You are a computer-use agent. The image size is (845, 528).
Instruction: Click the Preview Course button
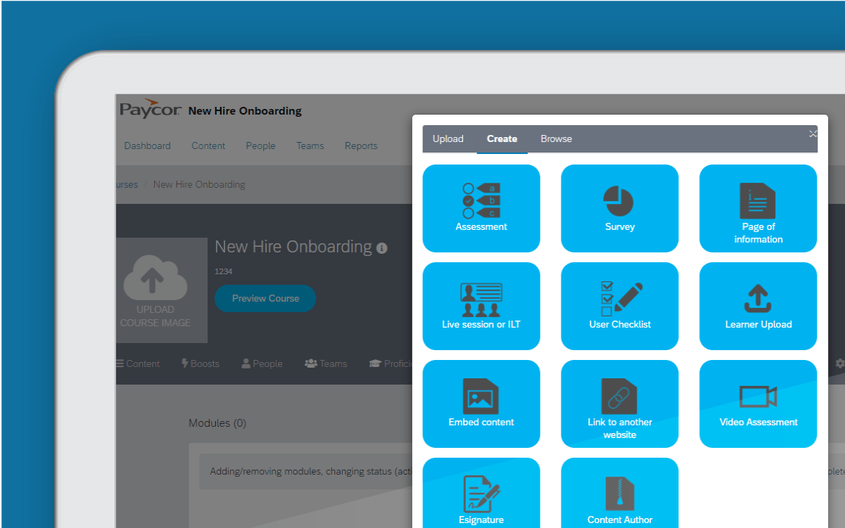tap(265, 298)
